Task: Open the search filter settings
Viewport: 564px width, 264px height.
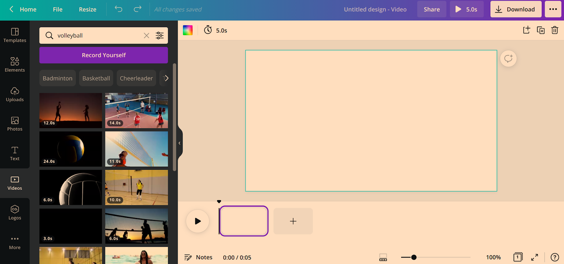Action: pos(160,36)
